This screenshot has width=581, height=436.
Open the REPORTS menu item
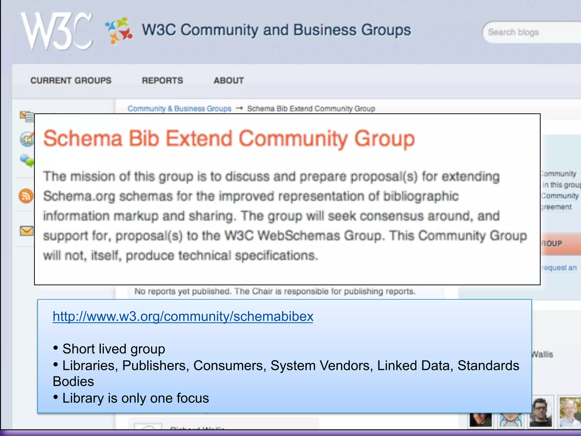163,81
